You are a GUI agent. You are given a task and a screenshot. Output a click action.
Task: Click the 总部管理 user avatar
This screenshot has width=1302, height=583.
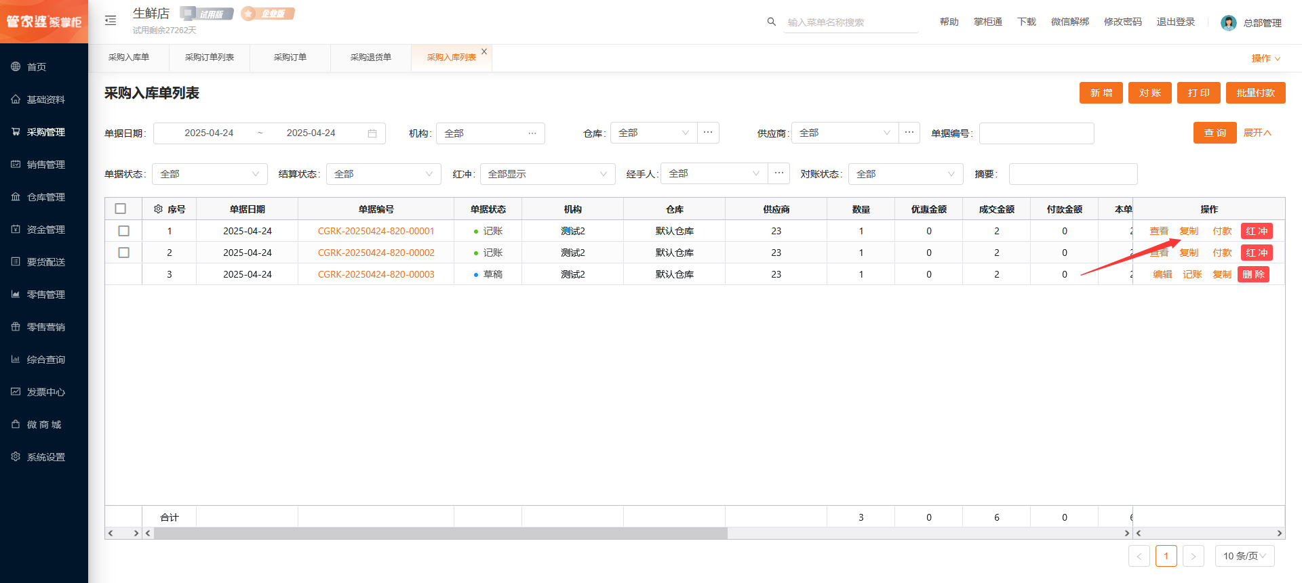pyautogui.click(x=1228, y=23)
